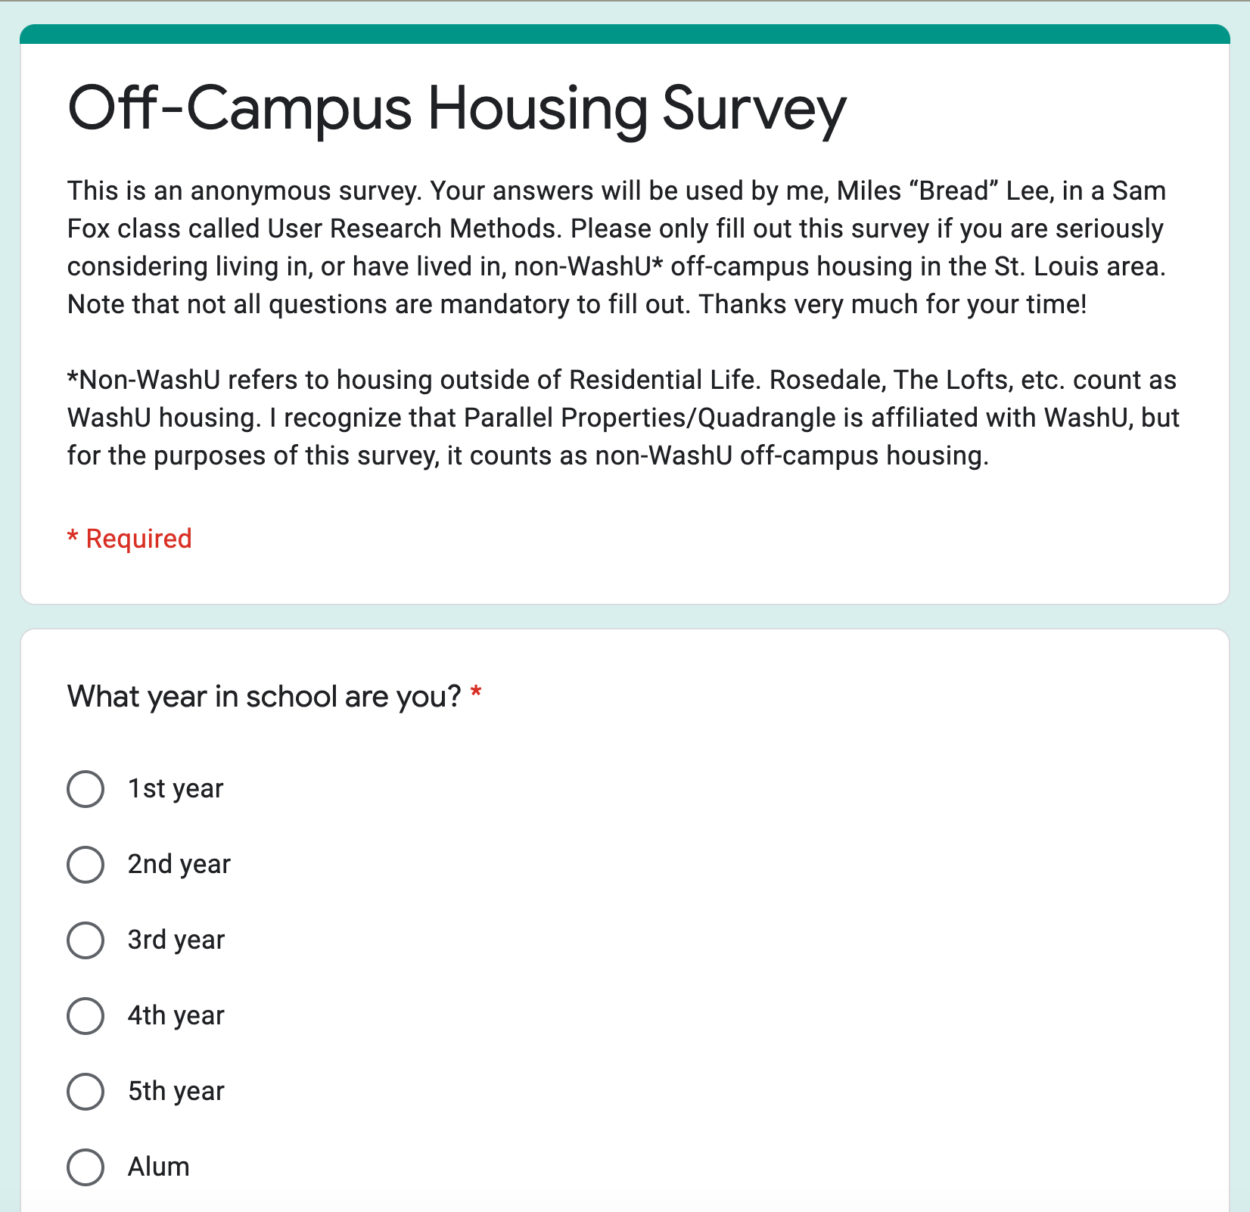Click the '2nd year' label text
Viewport: 1250px width, 1212px height.
(179, 865)
